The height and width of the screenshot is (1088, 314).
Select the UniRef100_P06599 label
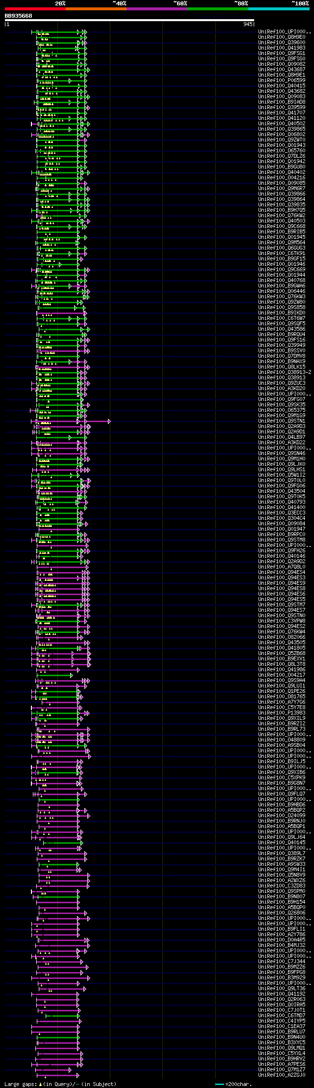(x=282, y=80)
